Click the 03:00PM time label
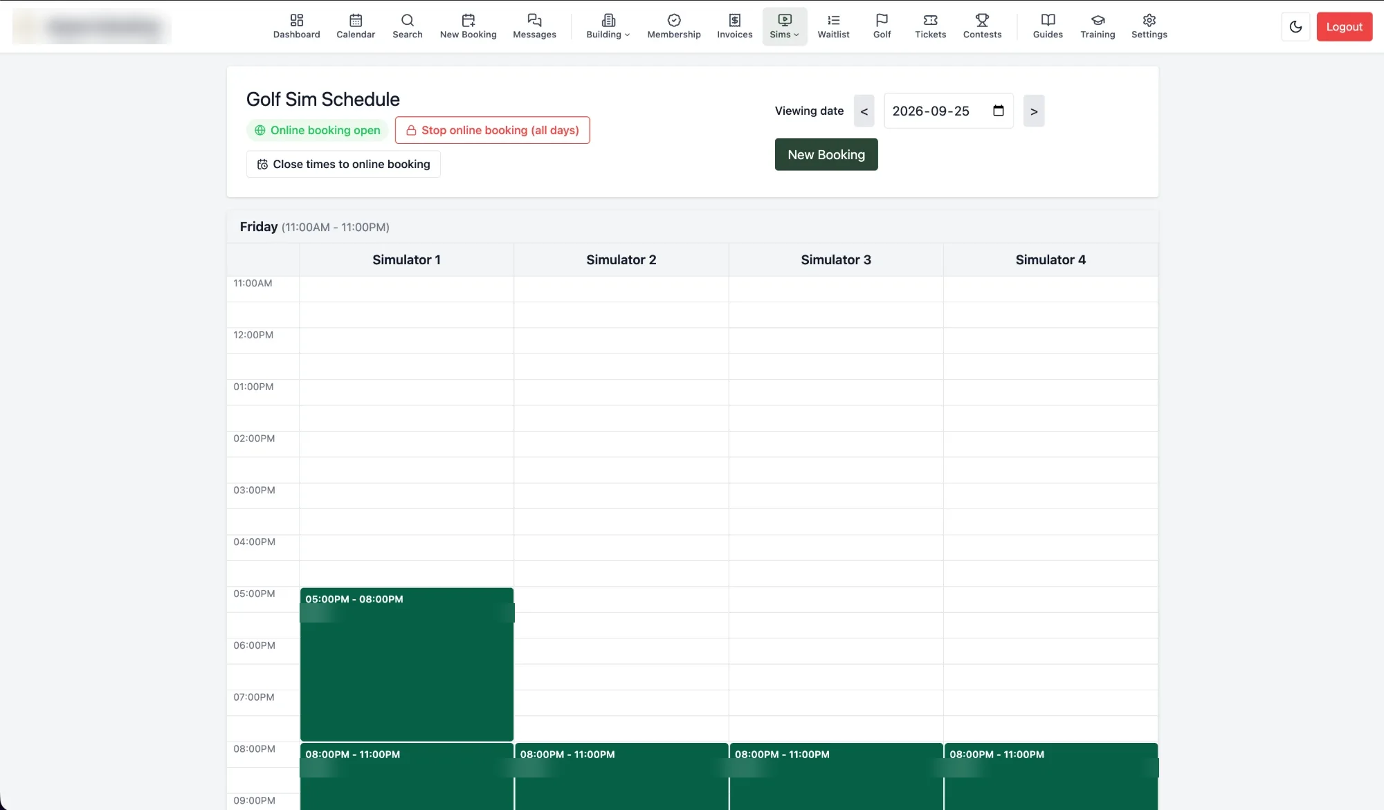The width and height of the screenshot is (1384, 810). (x=254, y=490)
